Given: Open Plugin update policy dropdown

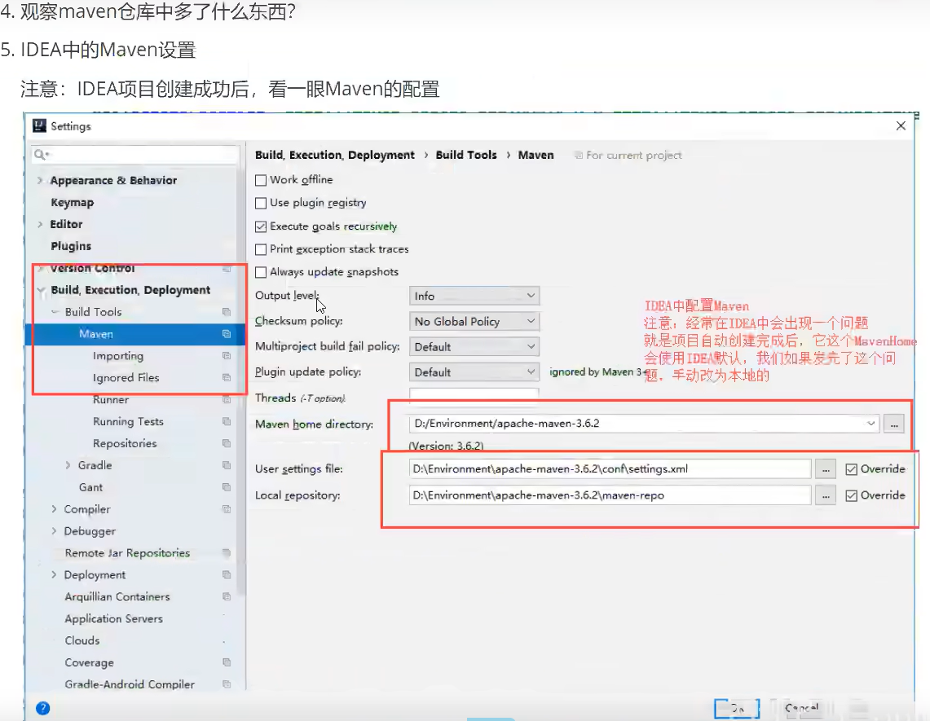Looking at the screenshot, I should click(x=474, y=372).
